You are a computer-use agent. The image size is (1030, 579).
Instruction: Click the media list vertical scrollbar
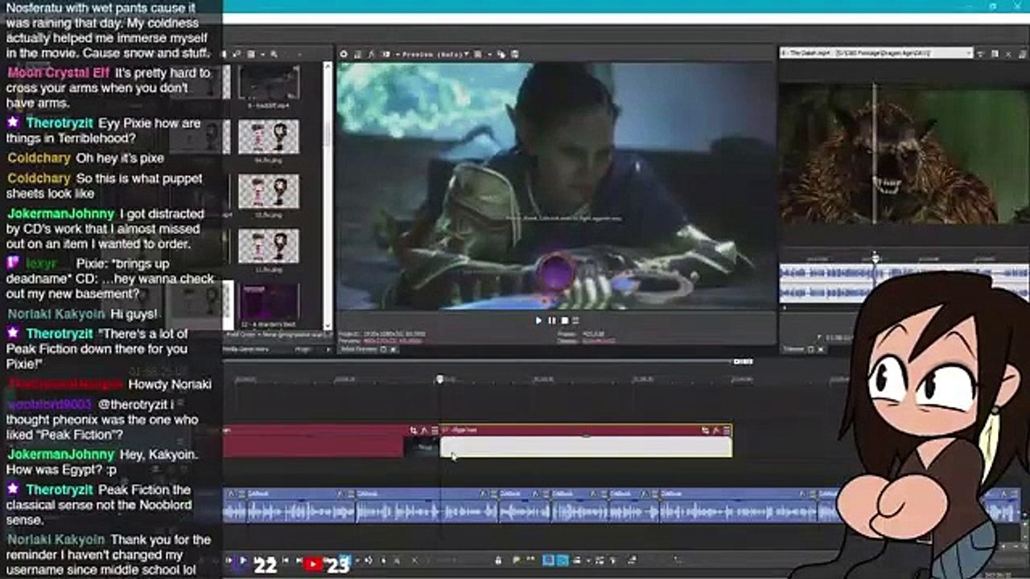328,195
